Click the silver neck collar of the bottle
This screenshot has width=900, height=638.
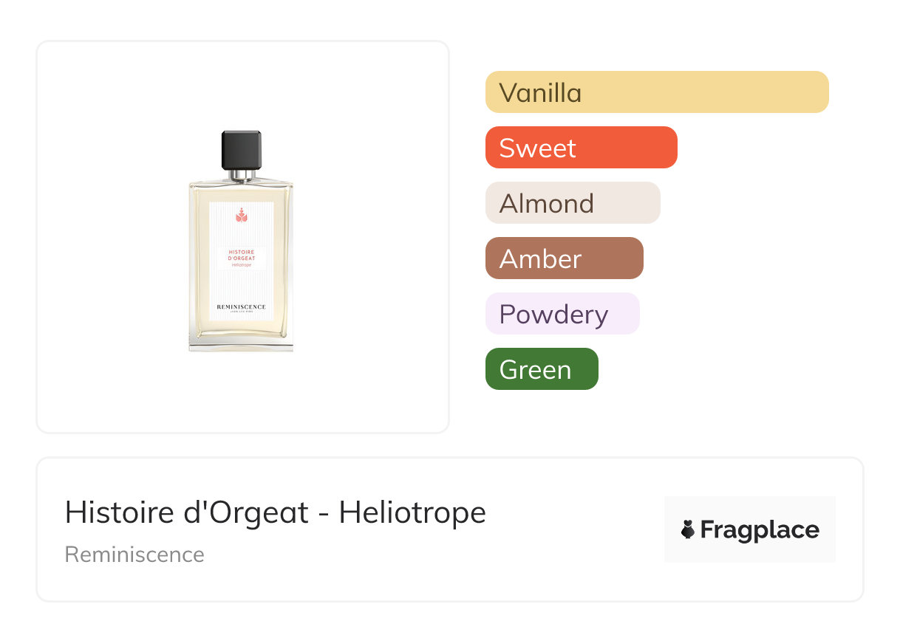point(241,175)
